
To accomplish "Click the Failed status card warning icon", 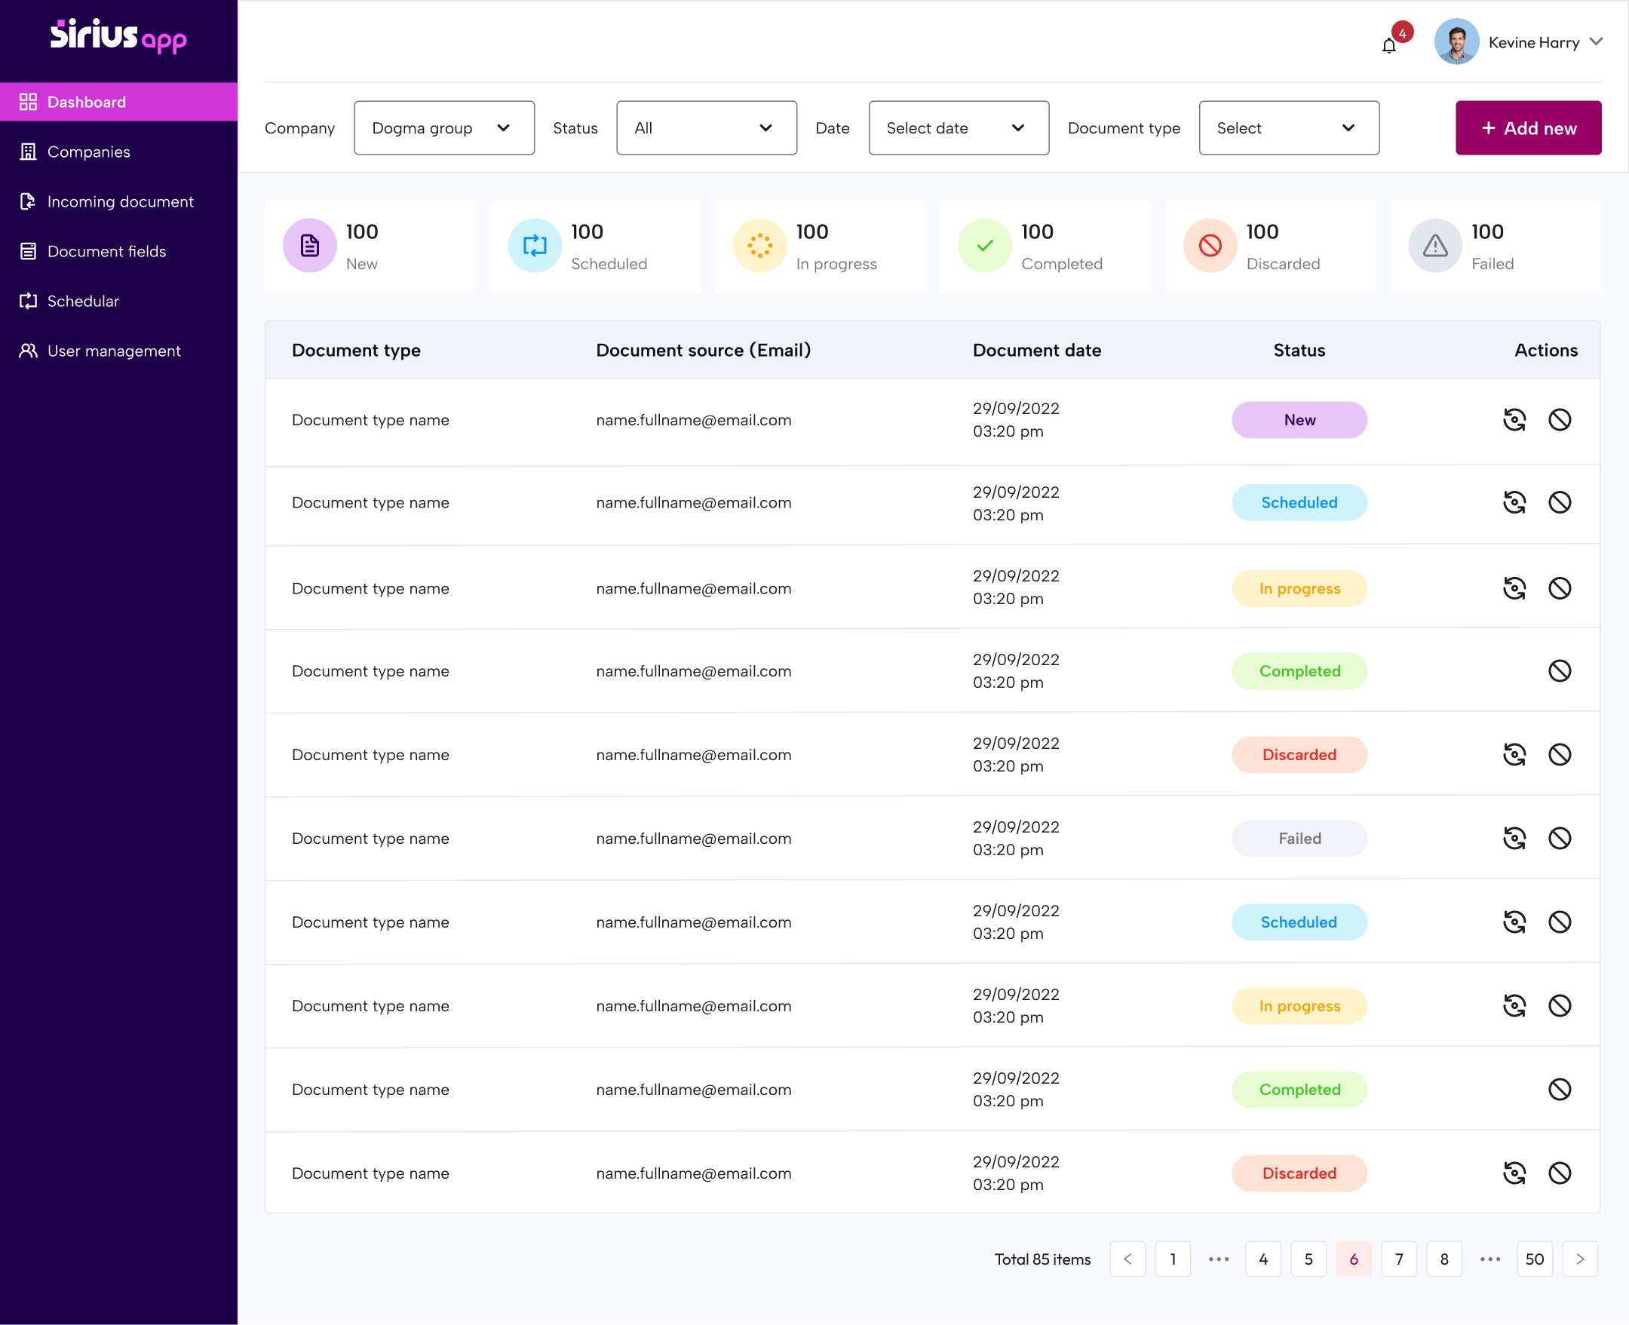I will click(x=1434, y=246).
